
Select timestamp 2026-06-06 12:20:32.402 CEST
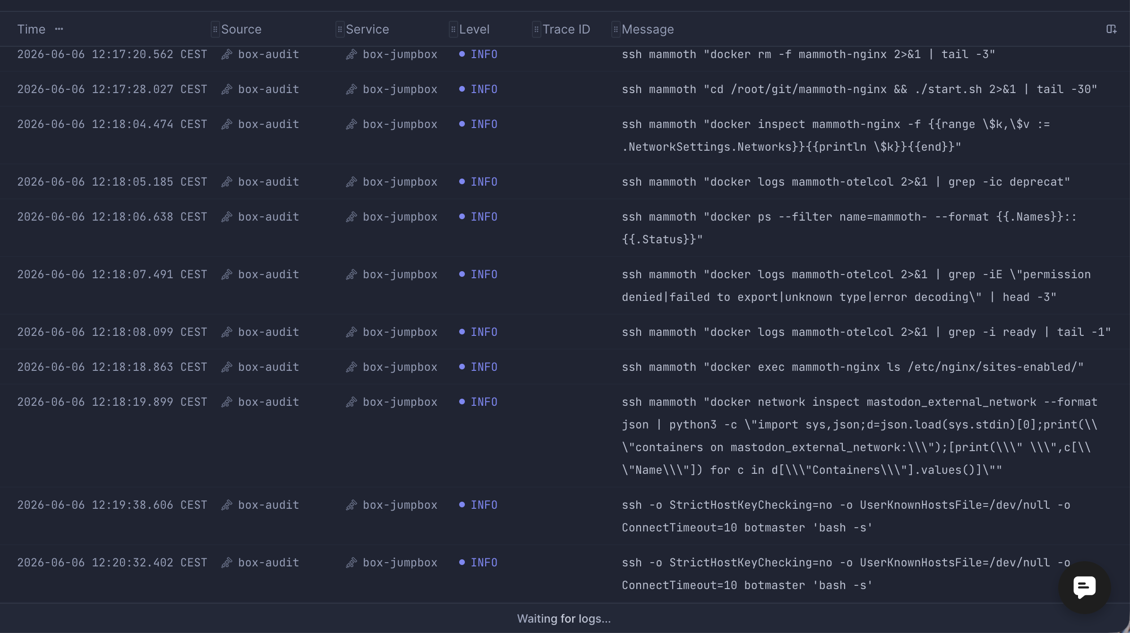[112, 563]
